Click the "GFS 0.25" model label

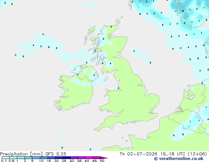click(56, 154)
